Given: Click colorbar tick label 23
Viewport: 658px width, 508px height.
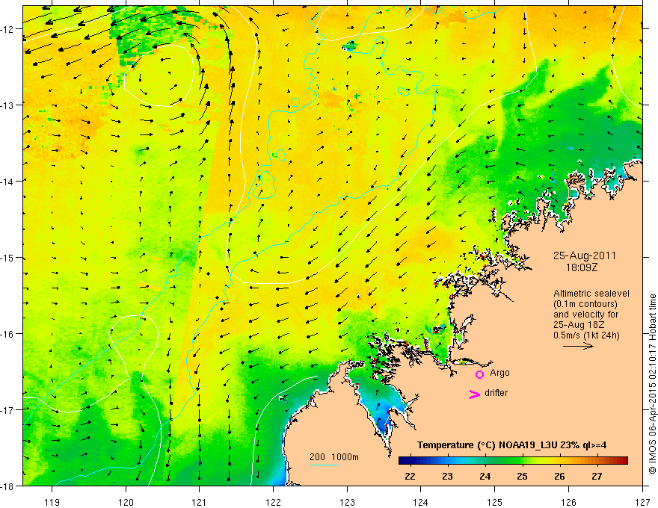Looking at the screenshot, I should pyautogui.click(x=447, y=476).
